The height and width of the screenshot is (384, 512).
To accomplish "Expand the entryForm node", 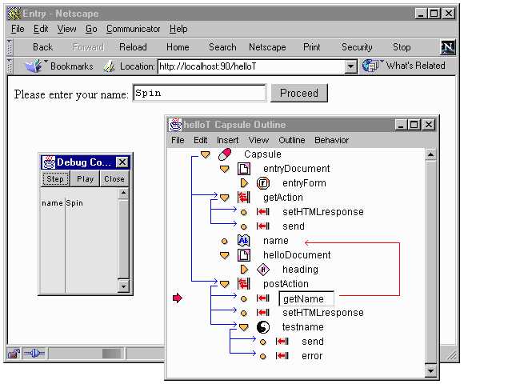I will pos(244,183).
